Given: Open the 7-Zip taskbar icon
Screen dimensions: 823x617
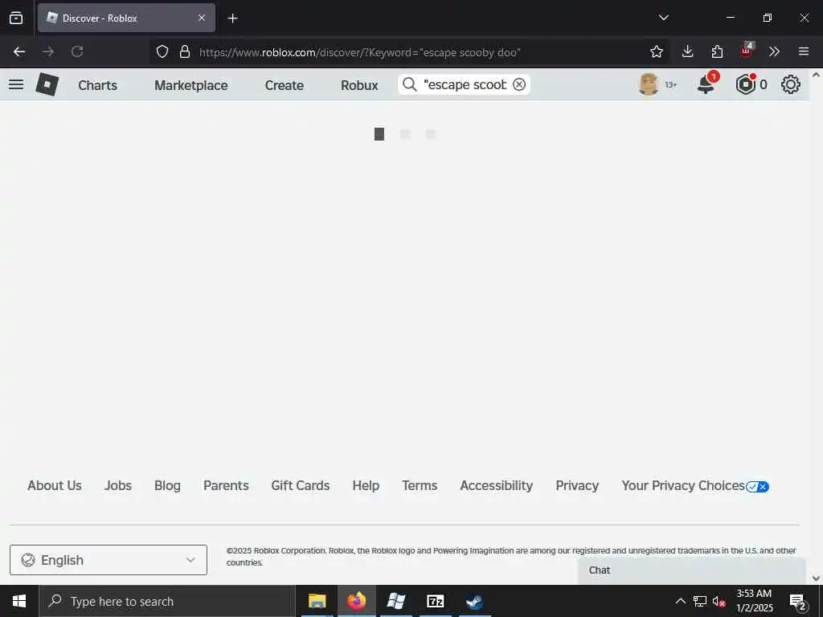Looking at the screenshot, I should [x=435, y=601].
